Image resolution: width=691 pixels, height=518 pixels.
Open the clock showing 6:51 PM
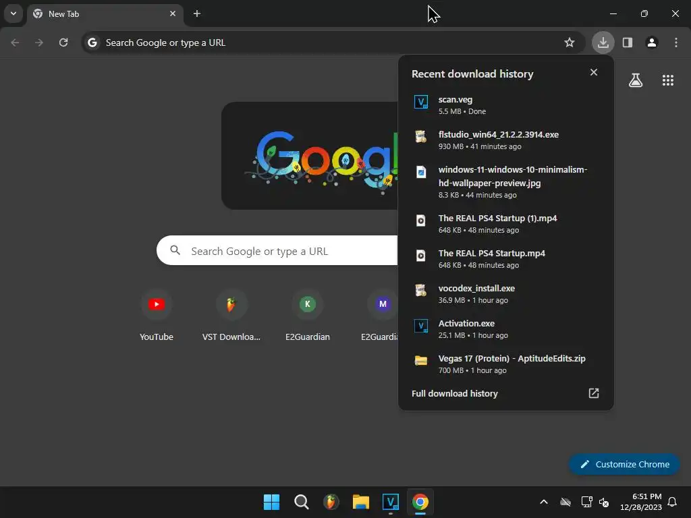(x=641, y=502)
